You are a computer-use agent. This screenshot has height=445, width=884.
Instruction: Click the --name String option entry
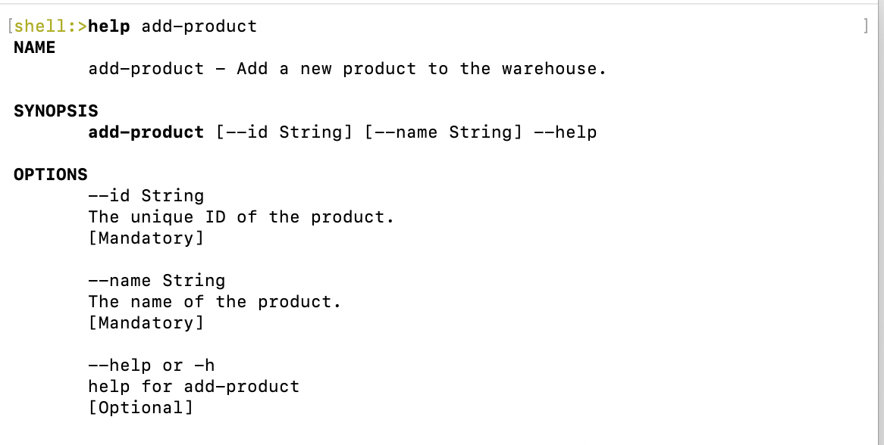[157, 281]
